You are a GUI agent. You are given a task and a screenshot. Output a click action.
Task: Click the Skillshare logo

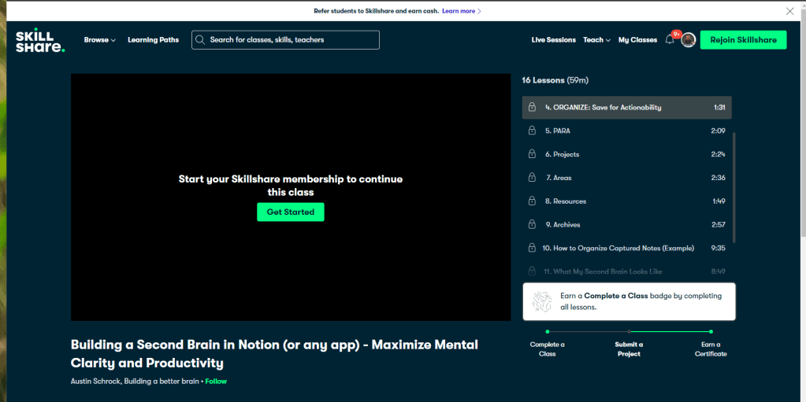pos(40,40)
